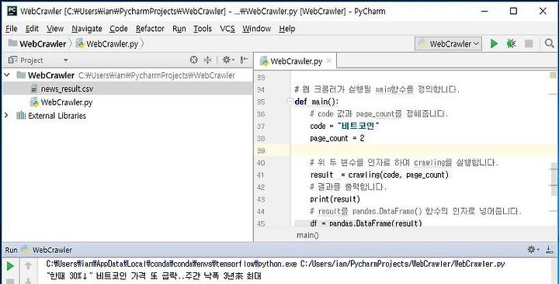Screen dimensions: 559x284
Task: Click the Collapse All icon in Project panel
Action: (x=207, y=60)
